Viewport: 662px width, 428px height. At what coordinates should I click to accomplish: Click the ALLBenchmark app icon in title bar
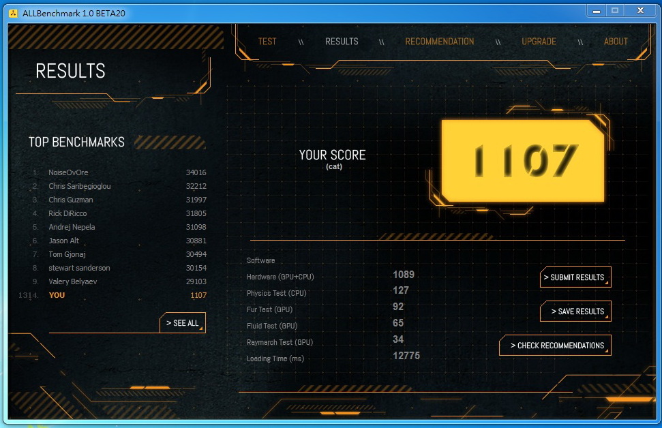pyautogui.click(x=13, y=13)
